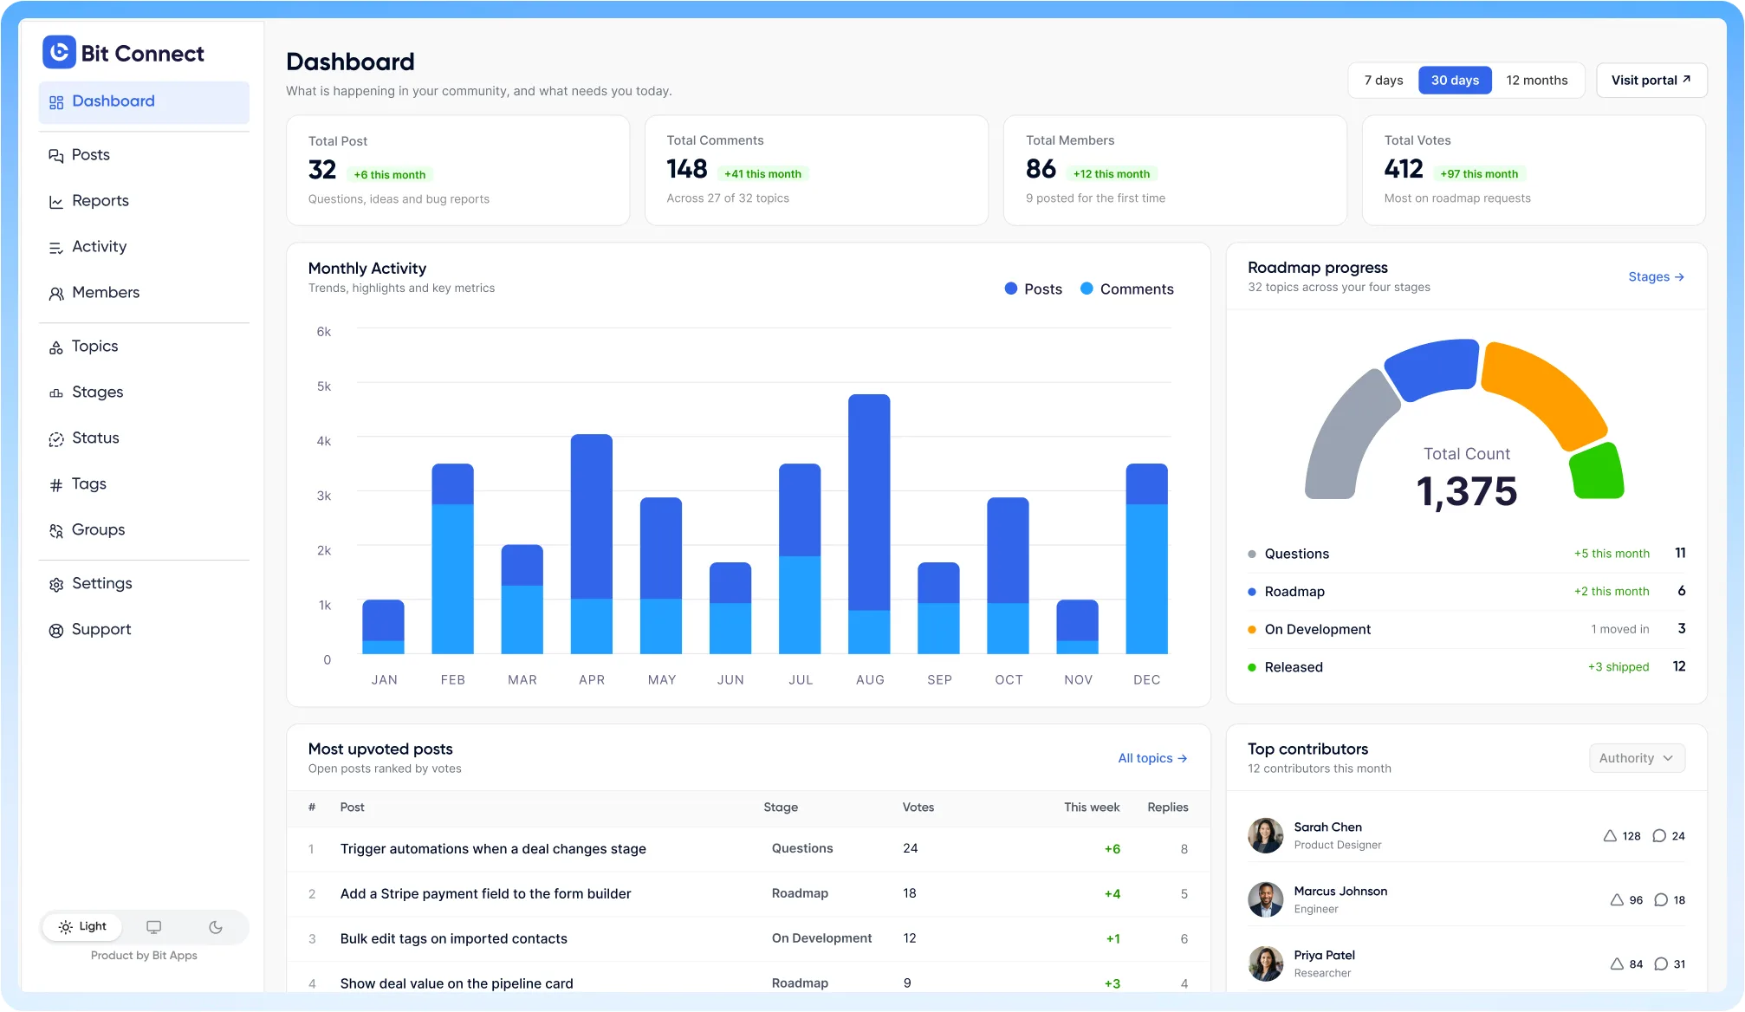1745x1012 pixels.
Task: Click the Support lifebuoy icon
Action: 56,631
